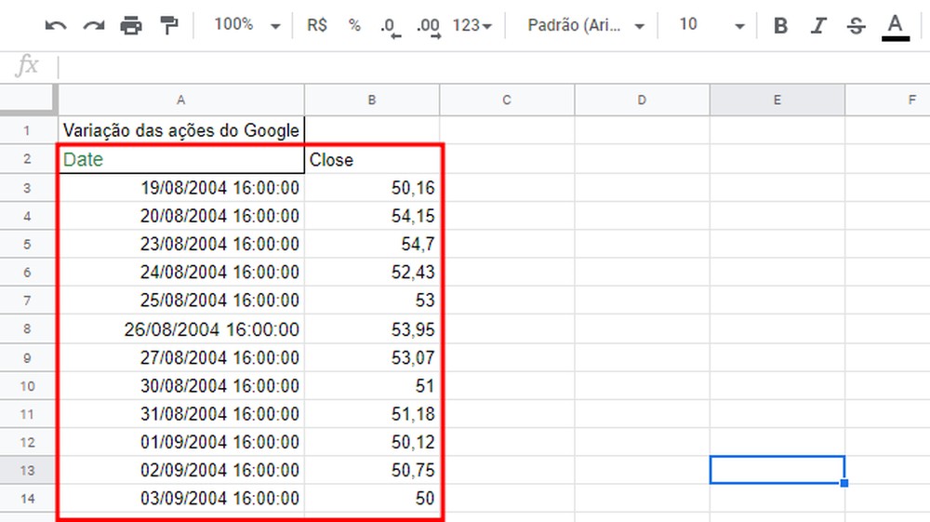Select column F header

coord(888,100)
